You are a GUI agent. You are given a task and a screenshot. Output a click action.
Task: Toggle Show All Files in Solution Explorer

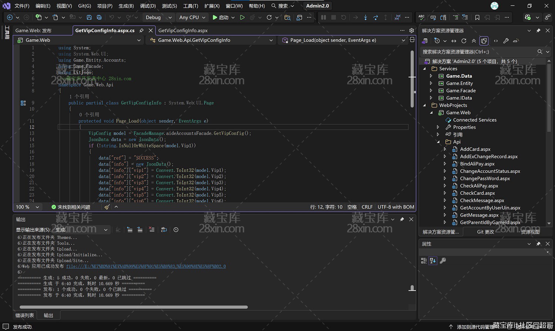tap(484, 41)
